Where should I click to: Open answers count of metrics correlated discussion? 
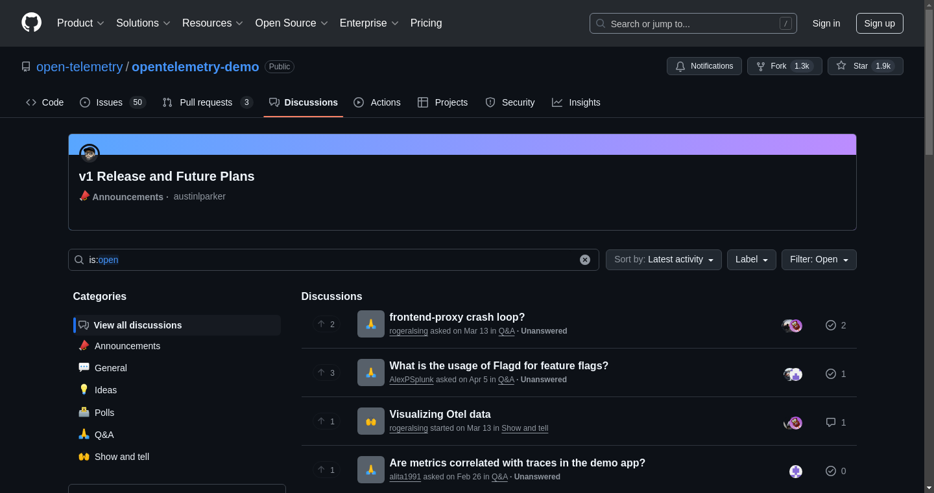835,471
